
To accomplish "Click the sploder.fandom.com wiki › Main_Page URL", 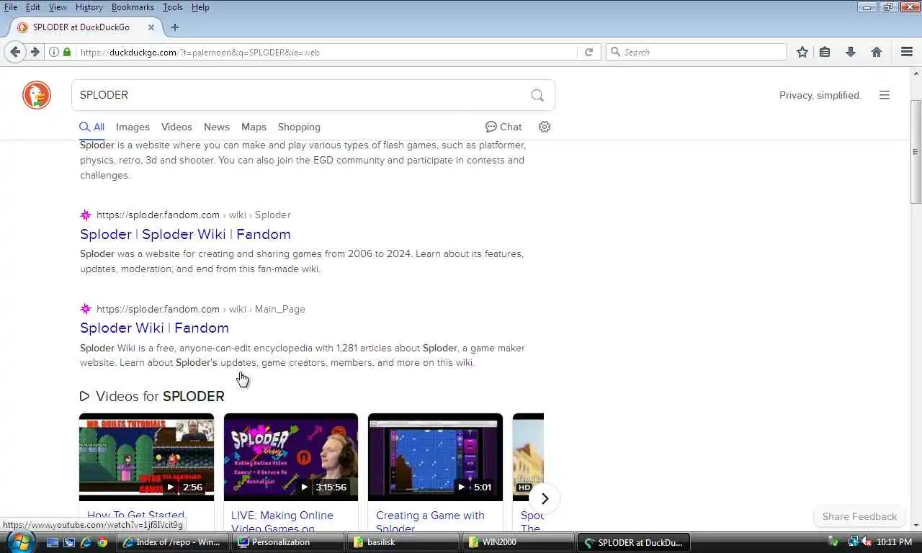I will pyautogui.click(x=201, y=309).
